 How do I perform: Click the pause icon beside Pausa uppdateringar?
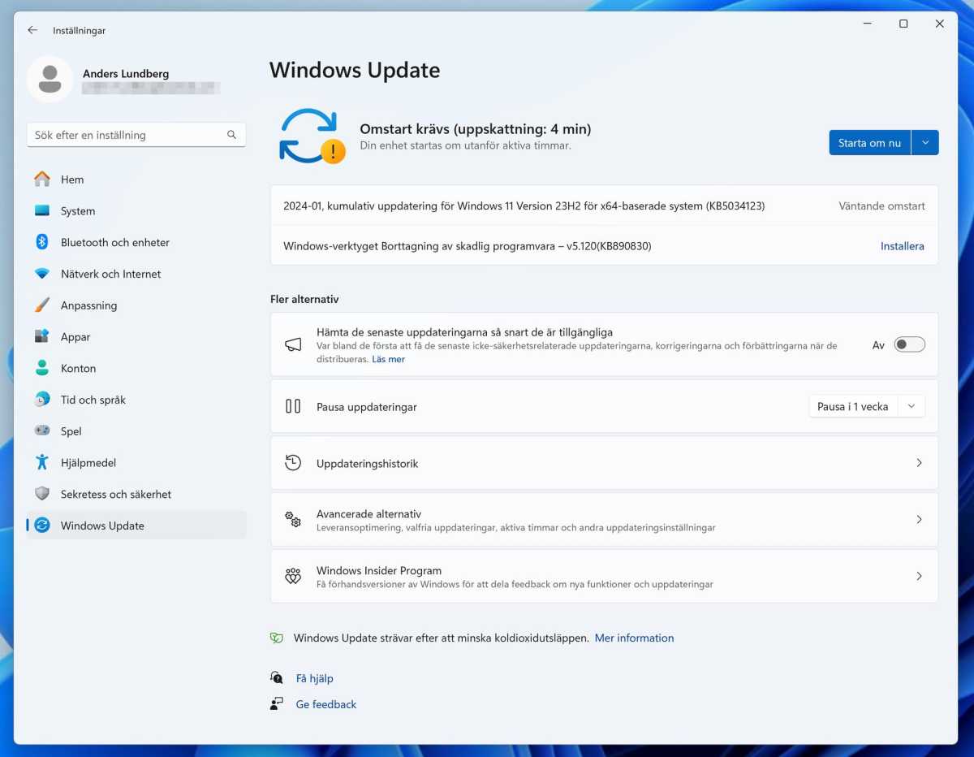(293, 406)
